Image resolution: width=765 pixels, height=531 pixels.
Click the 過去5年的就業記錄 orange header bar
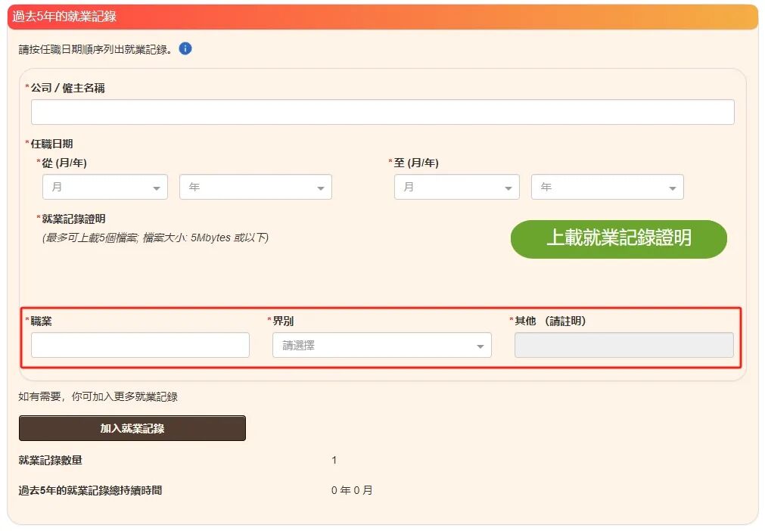pos(382,16)
